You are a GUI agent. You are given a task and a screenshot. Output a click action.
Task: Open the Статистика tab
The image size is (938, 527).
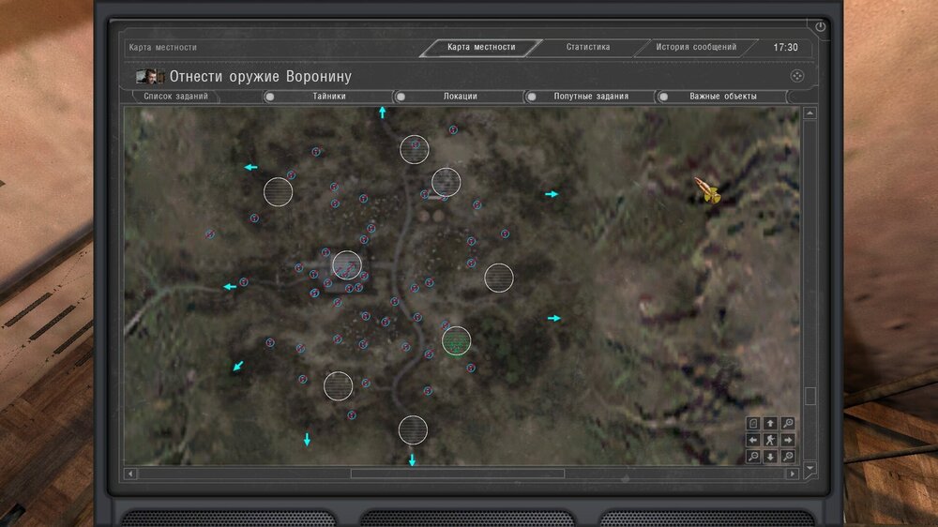coord(588,47)
